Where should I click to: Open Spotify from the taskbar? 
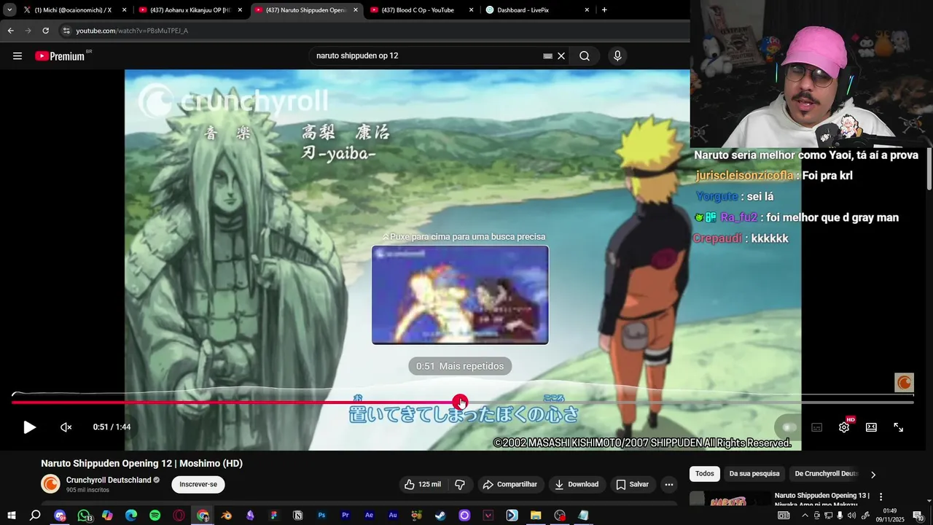[x=155, y=516]
